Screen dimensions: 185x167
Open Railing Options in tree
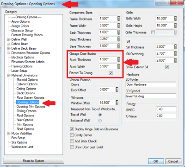(26, 111)
